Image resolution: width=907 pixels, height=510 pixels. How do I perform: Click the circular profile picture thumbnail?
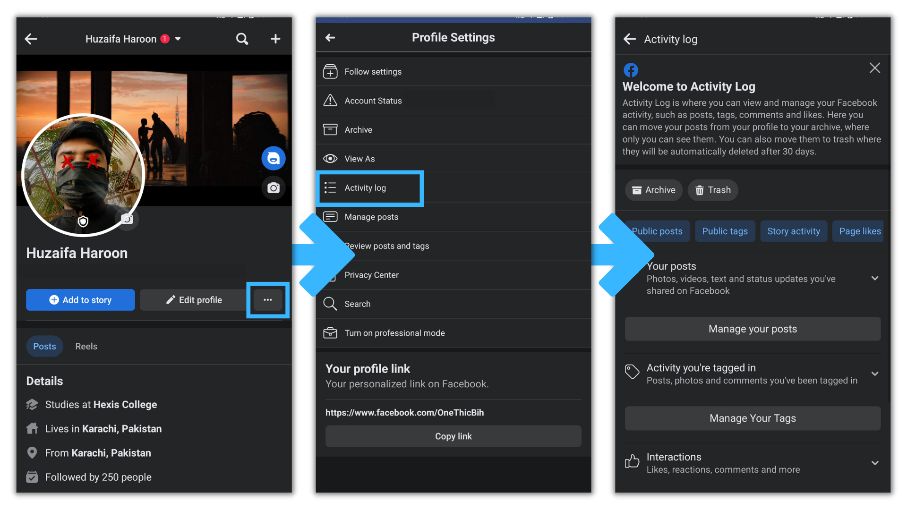[83, 175]
